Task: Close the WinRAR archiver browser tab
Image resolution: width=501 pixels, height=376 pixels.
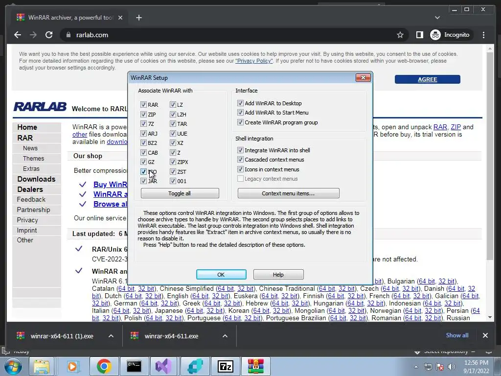Action: pyautogui.click(x=120, y=18)
